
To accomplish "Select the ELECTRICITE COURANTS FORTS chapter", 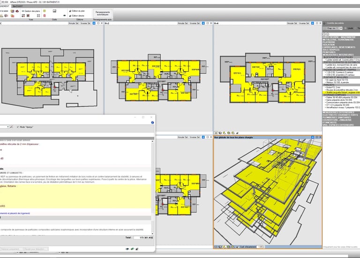I will point(341,115).
